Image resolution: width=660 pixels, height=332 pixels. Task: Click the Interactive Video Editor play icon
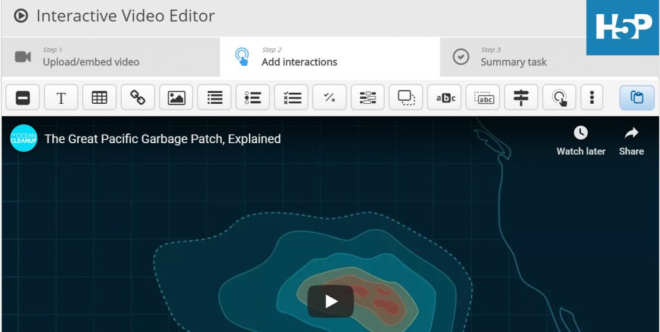click(x=21, y=16)
